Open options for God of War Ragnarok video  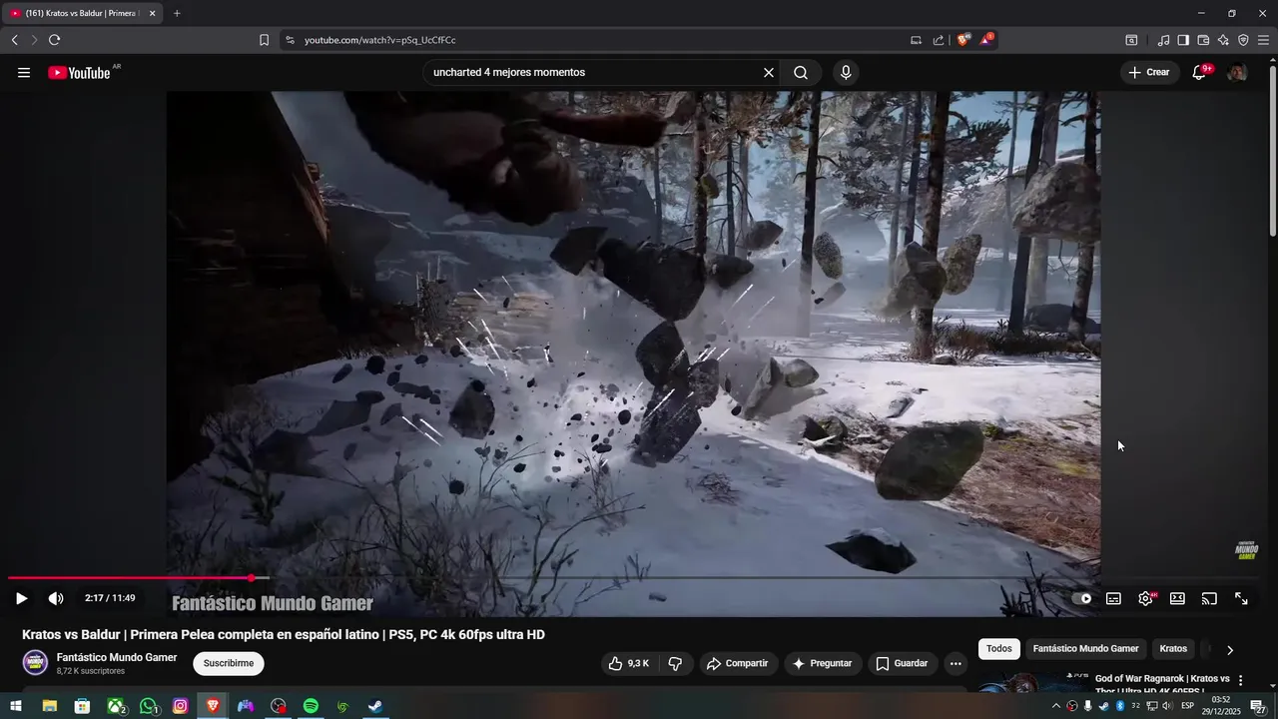click(x=1241, y=680)
